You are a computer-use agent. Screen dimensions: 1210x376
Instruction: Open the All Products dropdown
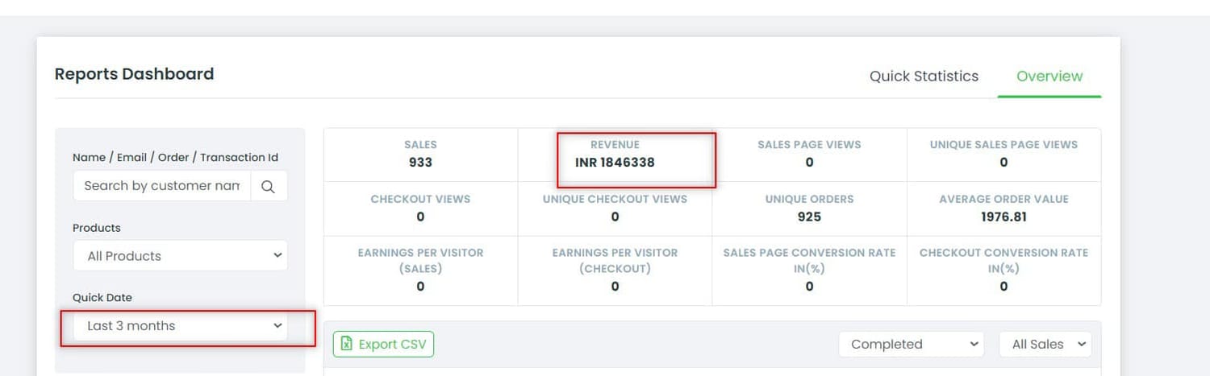[x=180, y=256]
